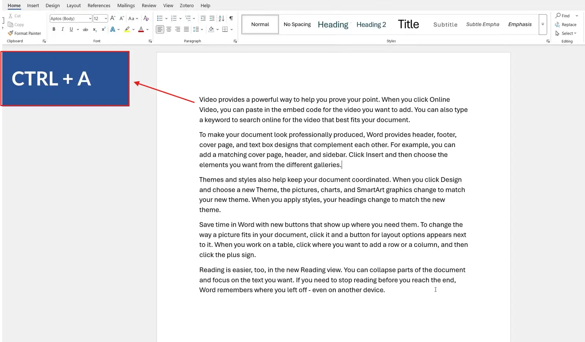
Task: Expand font color options arrow
Action: pyautogui.click(x=147, y=29)
